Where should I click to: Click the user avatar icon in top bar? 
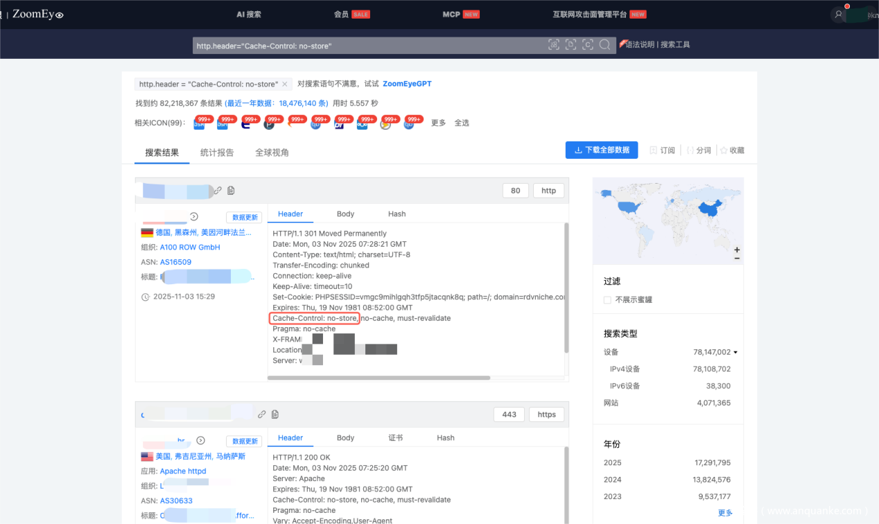[839, 14]
